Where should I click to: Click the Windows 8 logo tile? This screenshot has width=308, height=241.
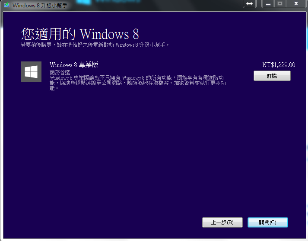tap(31, 72)
